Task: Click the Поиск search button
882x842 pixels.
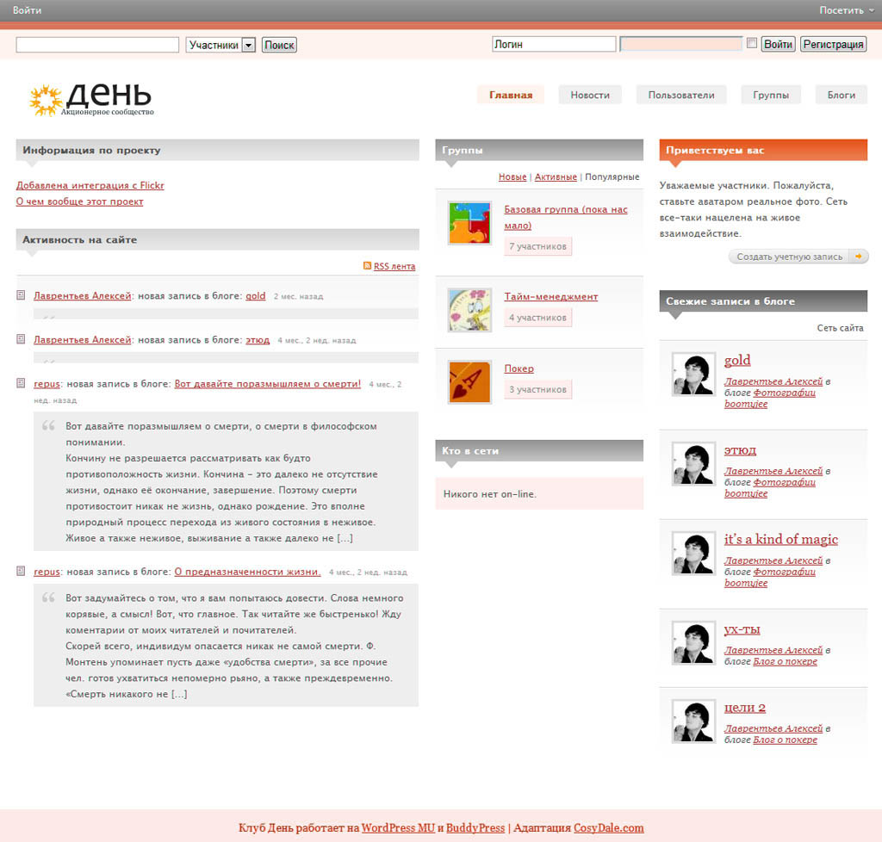Action: [x=279, y=45]
